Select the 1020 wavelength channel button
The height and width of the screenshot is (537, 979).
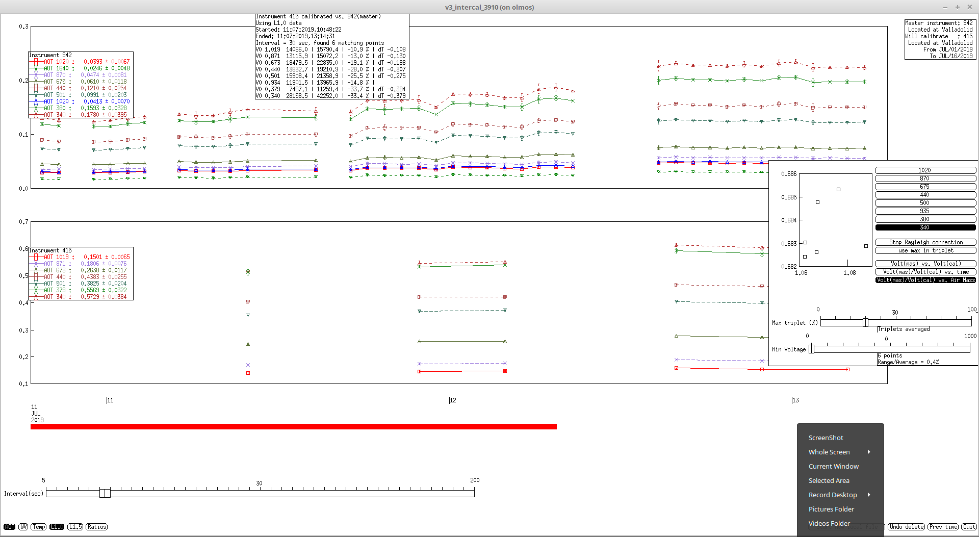[925, 170]
